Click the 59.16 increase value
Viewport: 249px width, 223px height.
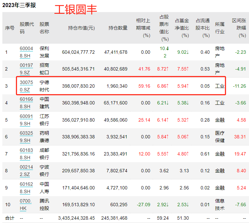[144, 86]
